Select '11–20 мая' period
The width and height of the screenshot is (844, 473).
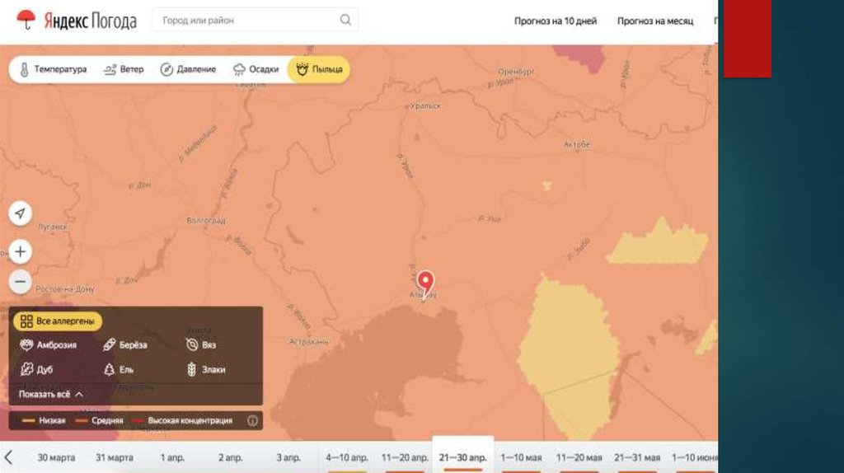pyautogui.click(x=579, y=458)
